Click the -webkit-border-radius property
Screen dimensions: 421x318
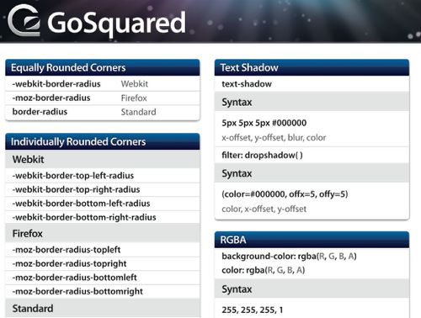[x=56, y=84]
